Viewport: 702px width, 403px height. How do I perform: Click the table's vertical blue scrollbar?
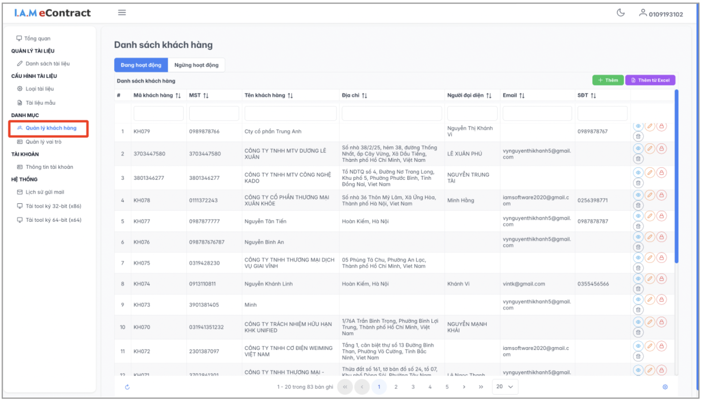click(676, 177)
